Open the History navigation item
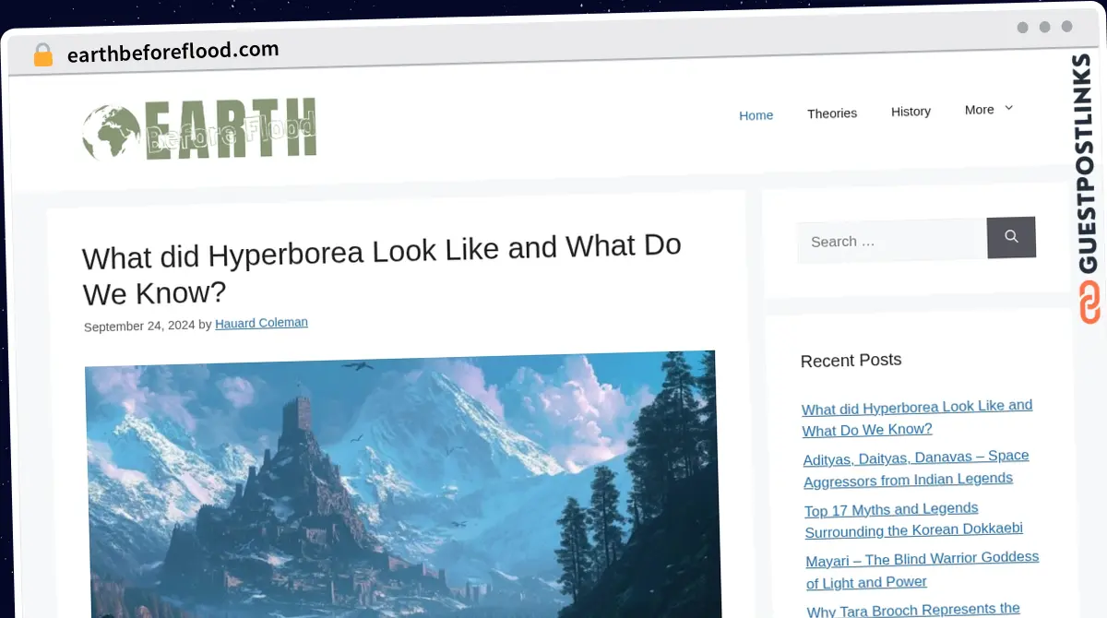Viewport: 1107px width, 618px height. click(910, 112)
